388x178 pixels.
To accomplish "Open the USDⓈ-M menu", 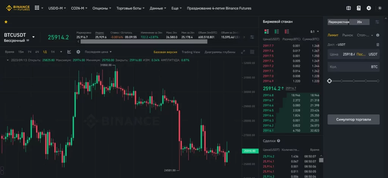I will (57, 8).
